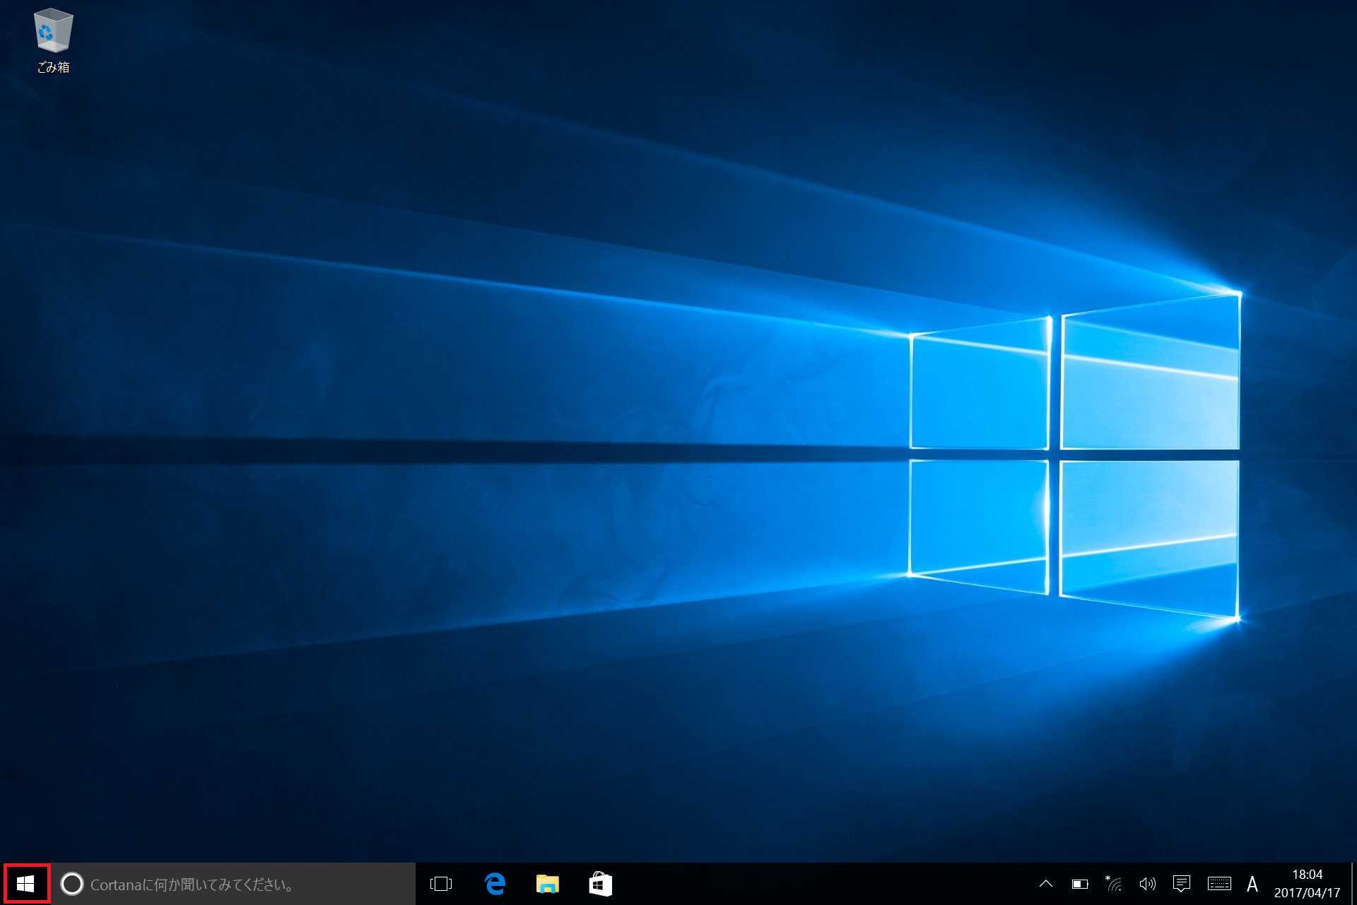Click the Cortana circle icon
This screenshot has width=1357, height=905.
[x=72, y=884]
